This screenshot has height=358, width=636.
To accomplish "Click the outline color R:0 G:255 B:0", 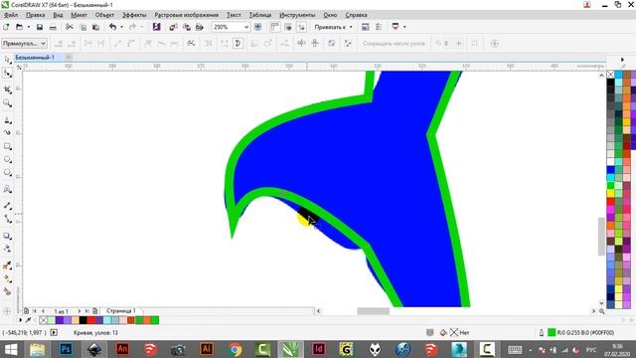I will pos(580,333).
